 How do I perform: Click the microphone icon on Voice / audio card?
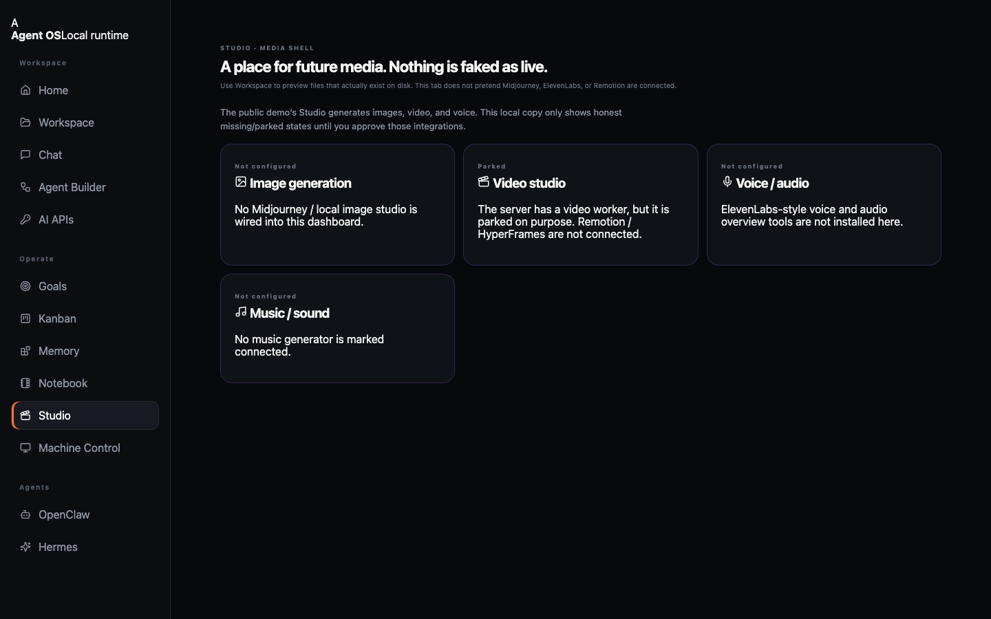coord(727,182)
